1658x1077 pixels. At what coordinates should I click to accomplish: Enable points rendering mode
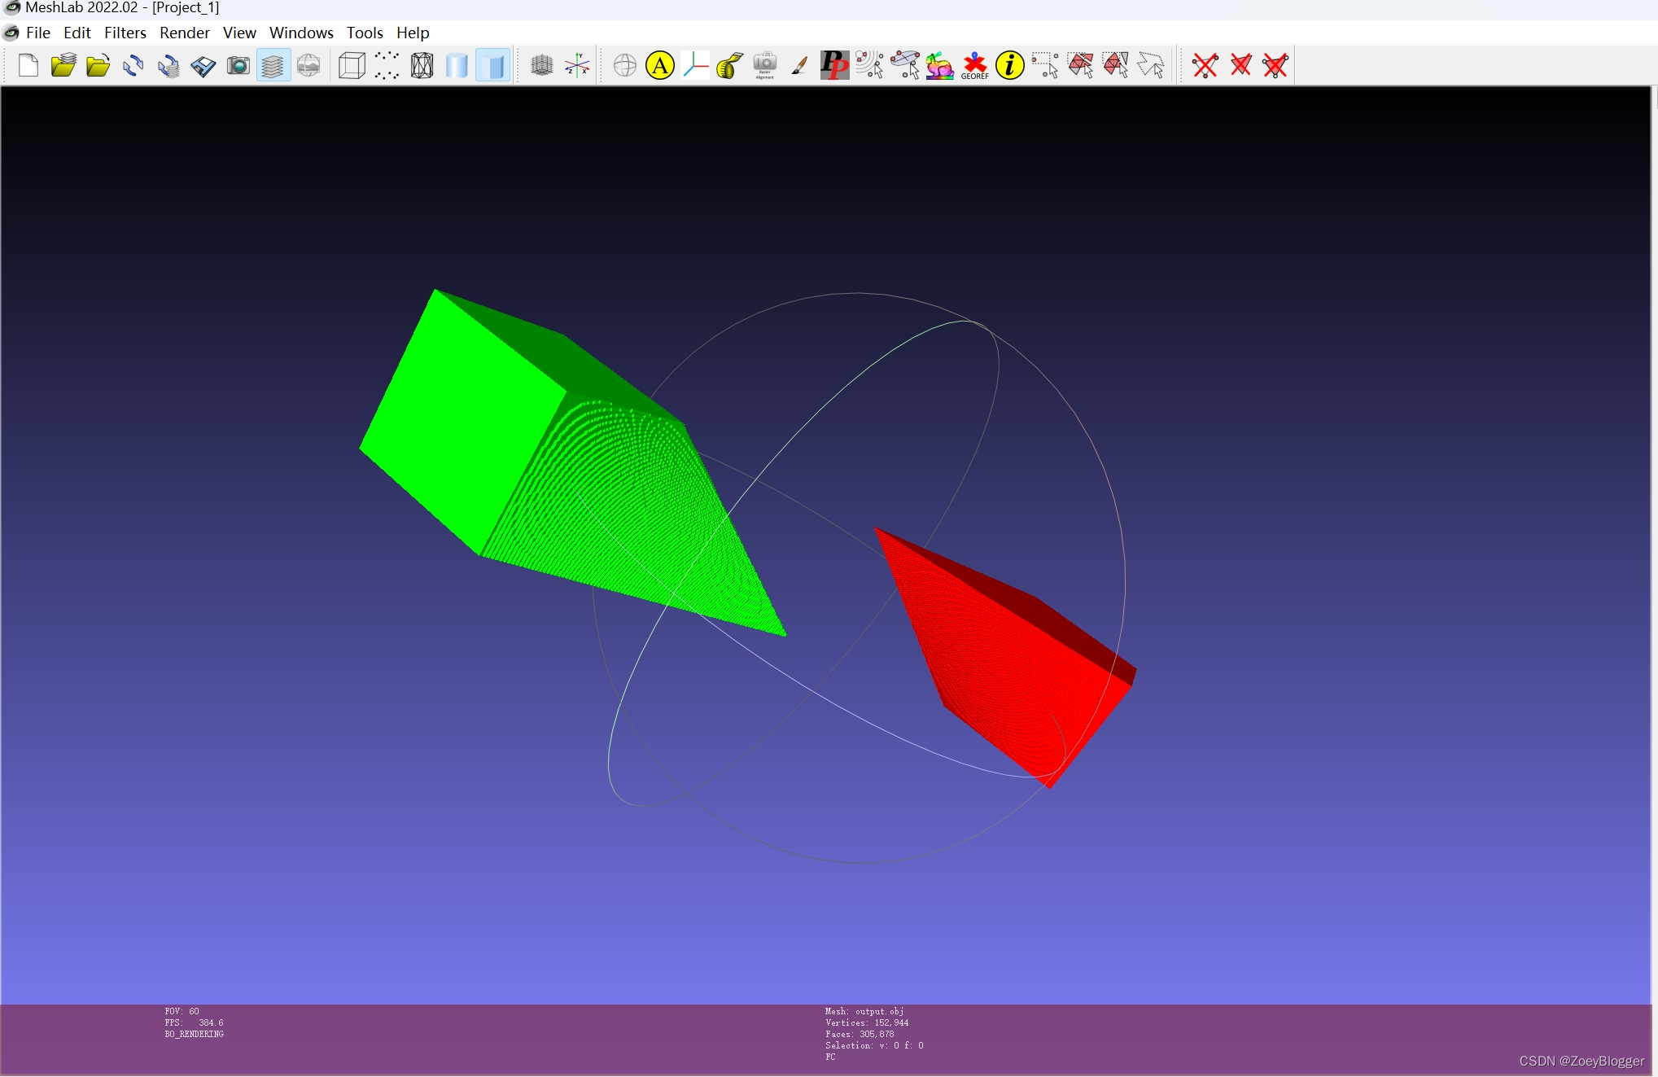pos(387,65)
